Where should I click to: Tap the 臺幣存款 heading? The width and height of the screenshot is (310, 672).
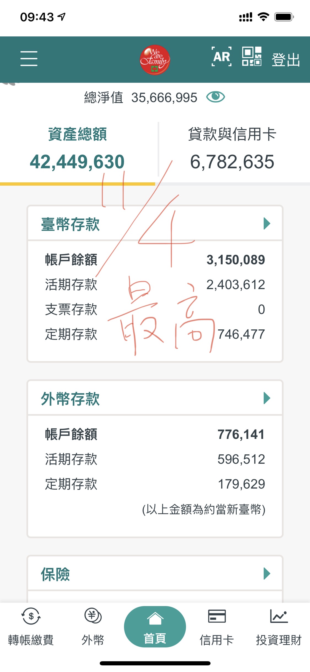pos(70,224)
